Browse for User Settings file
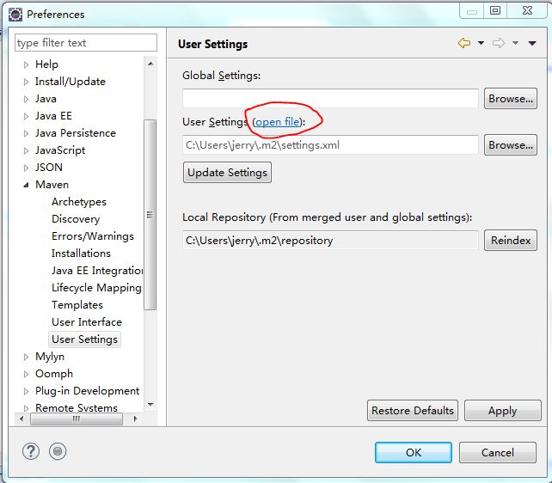552x483 pixels. [x=511, y=145]
